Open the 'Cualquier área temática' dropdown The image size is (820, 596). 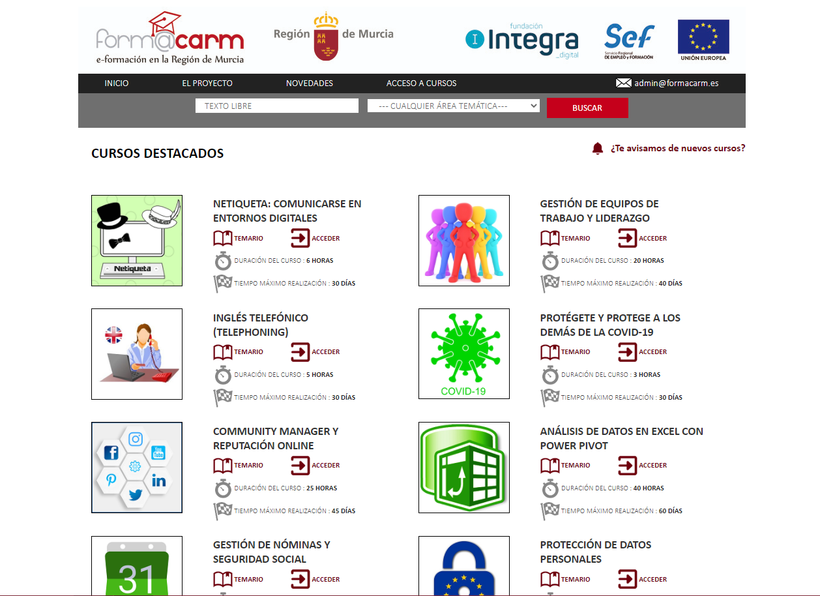click(x=454, y=106)
